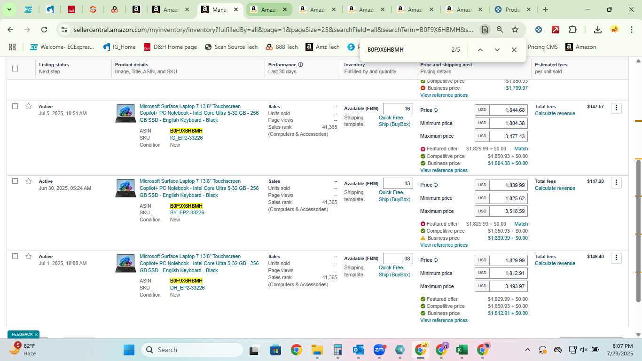Viewport: 642px width, 361px height.
Task: Refresh price icon for SY_EP2-33226 listing
Action: 436,185
